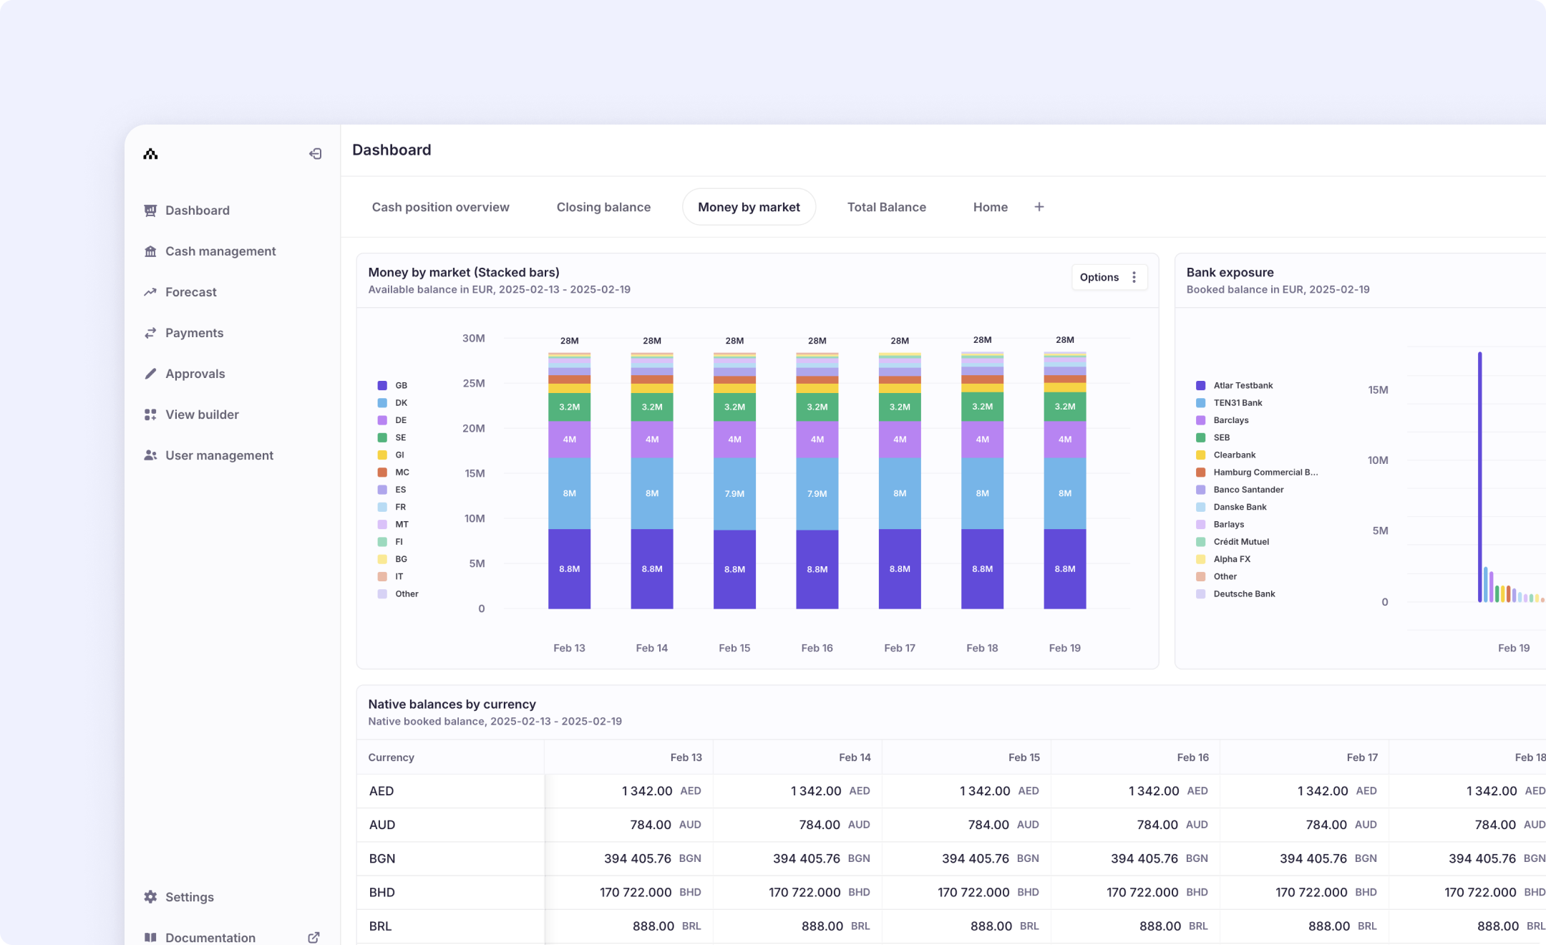1546x945 pixels.
Task: Open Cash management from the sidebar
Action: click(220, 251)
